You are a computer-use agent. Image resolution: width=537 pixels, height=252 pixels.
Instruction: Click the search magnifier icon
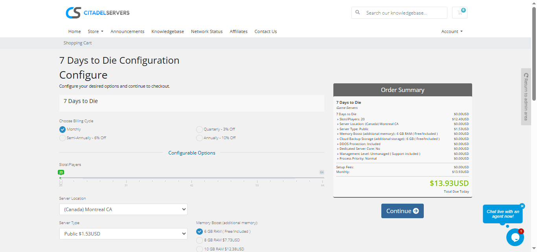pyautogui.click(x=358, y=13)
